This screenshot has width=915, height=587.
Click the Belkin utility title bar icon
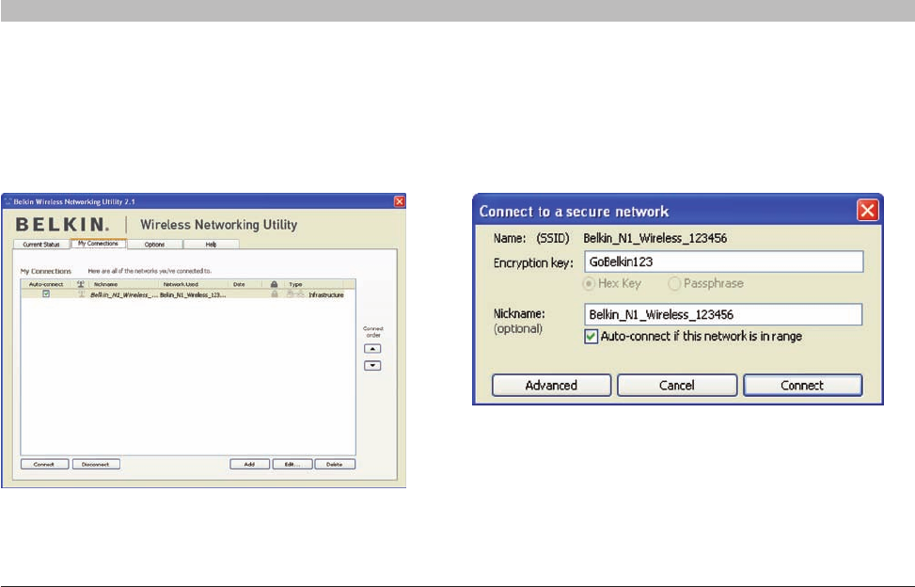click(8, 202)
